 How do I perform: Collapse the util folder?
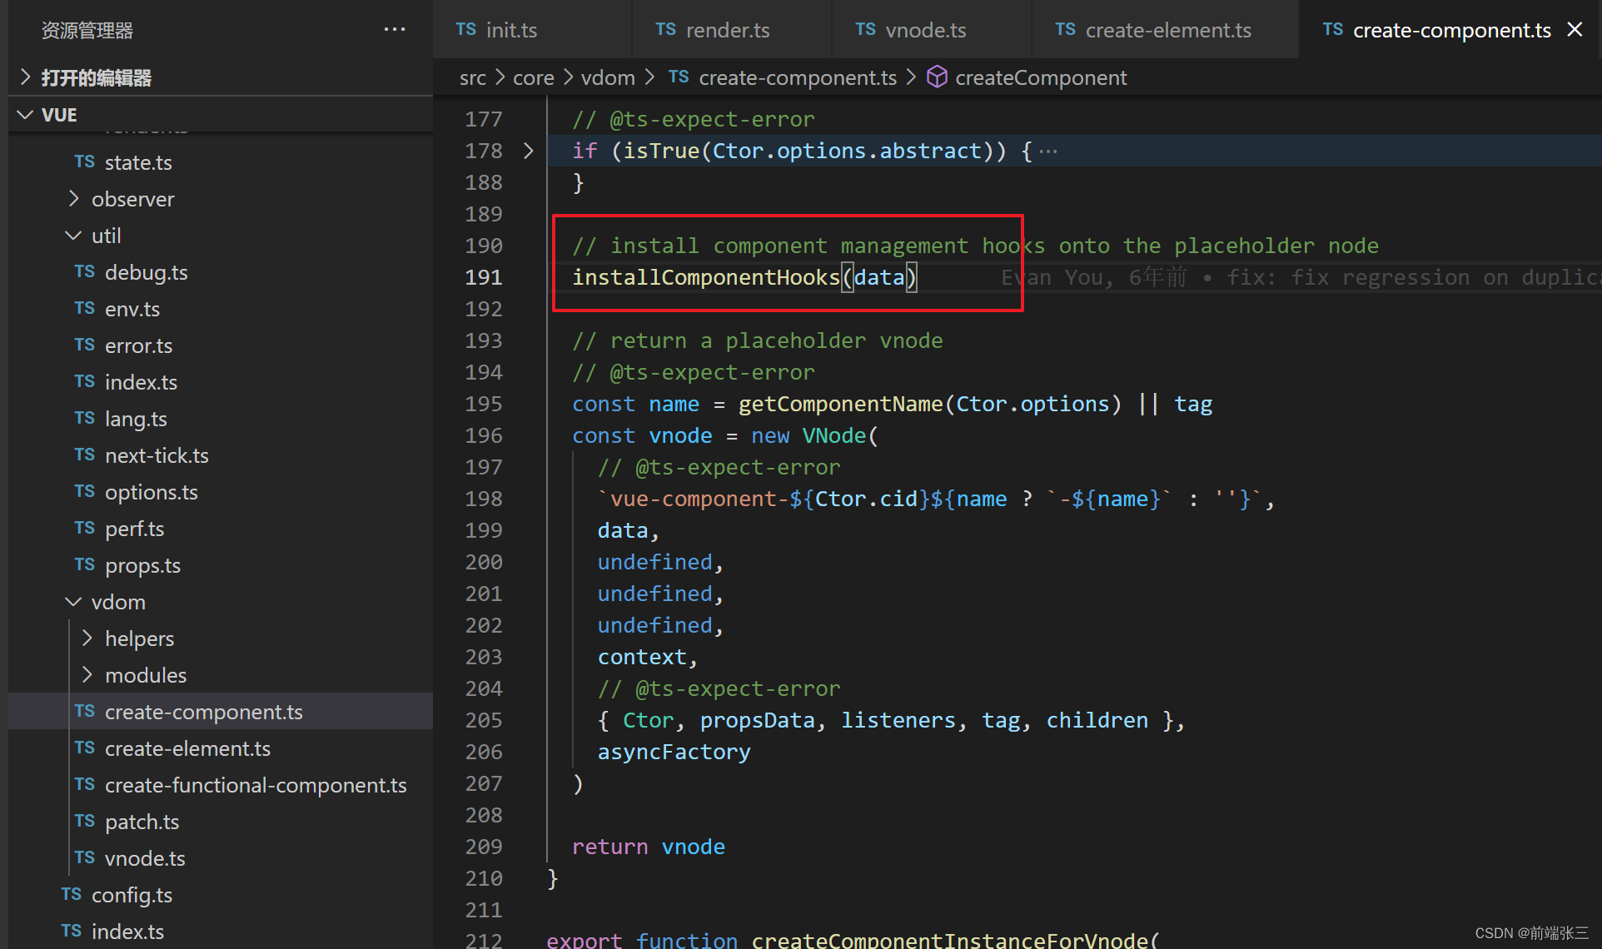(220, 236)
